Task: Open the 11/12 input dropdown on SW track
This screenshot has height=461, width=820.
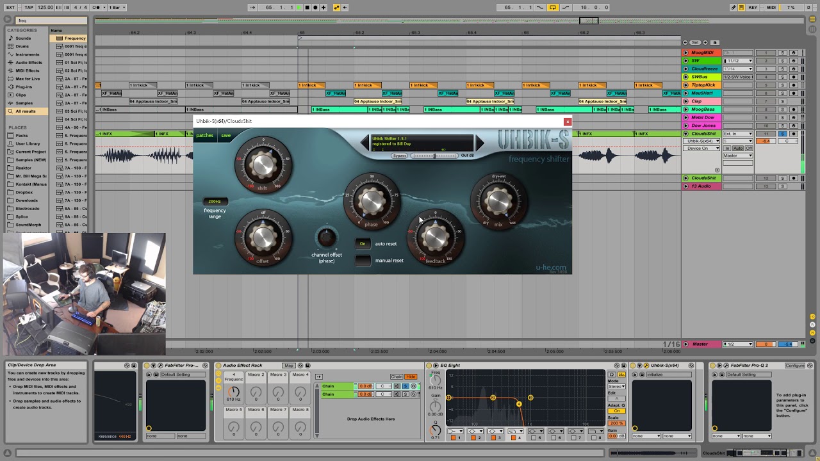Action: [738, 61]
